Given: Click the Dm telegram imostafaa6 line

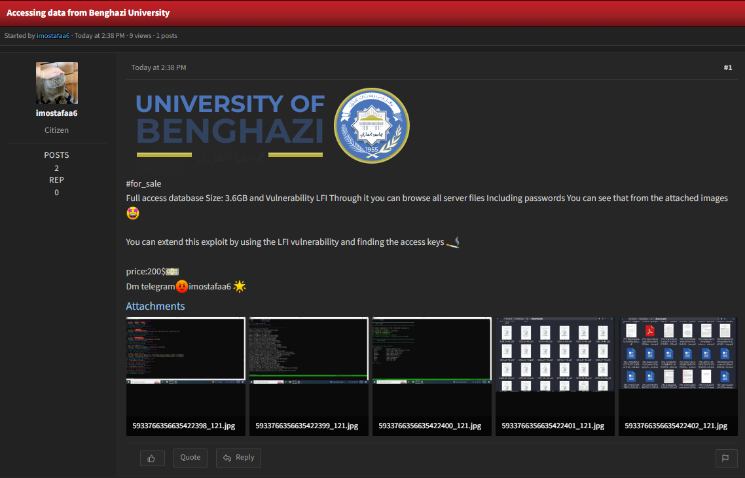Looking at the screenshot, I should [x=186, y=287].
